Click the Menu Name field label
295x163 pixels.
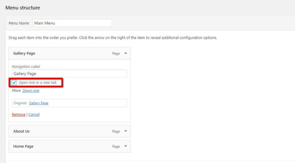(19, 23)
